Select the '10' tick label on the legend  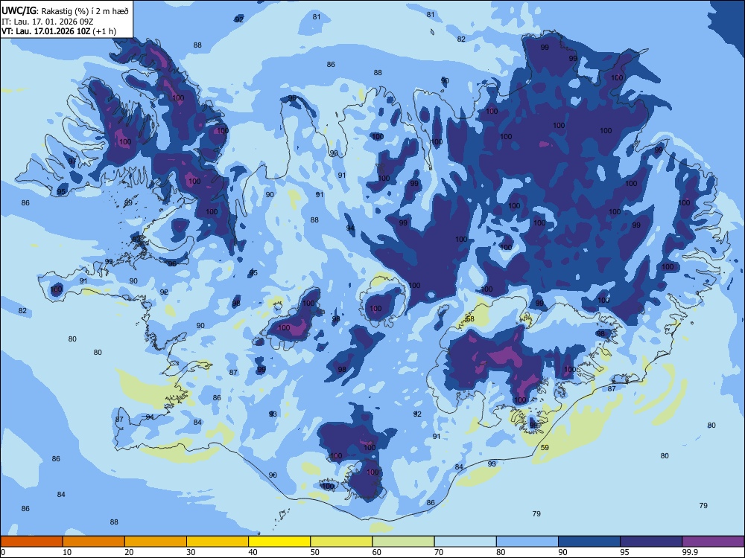[x=67, y=552]
